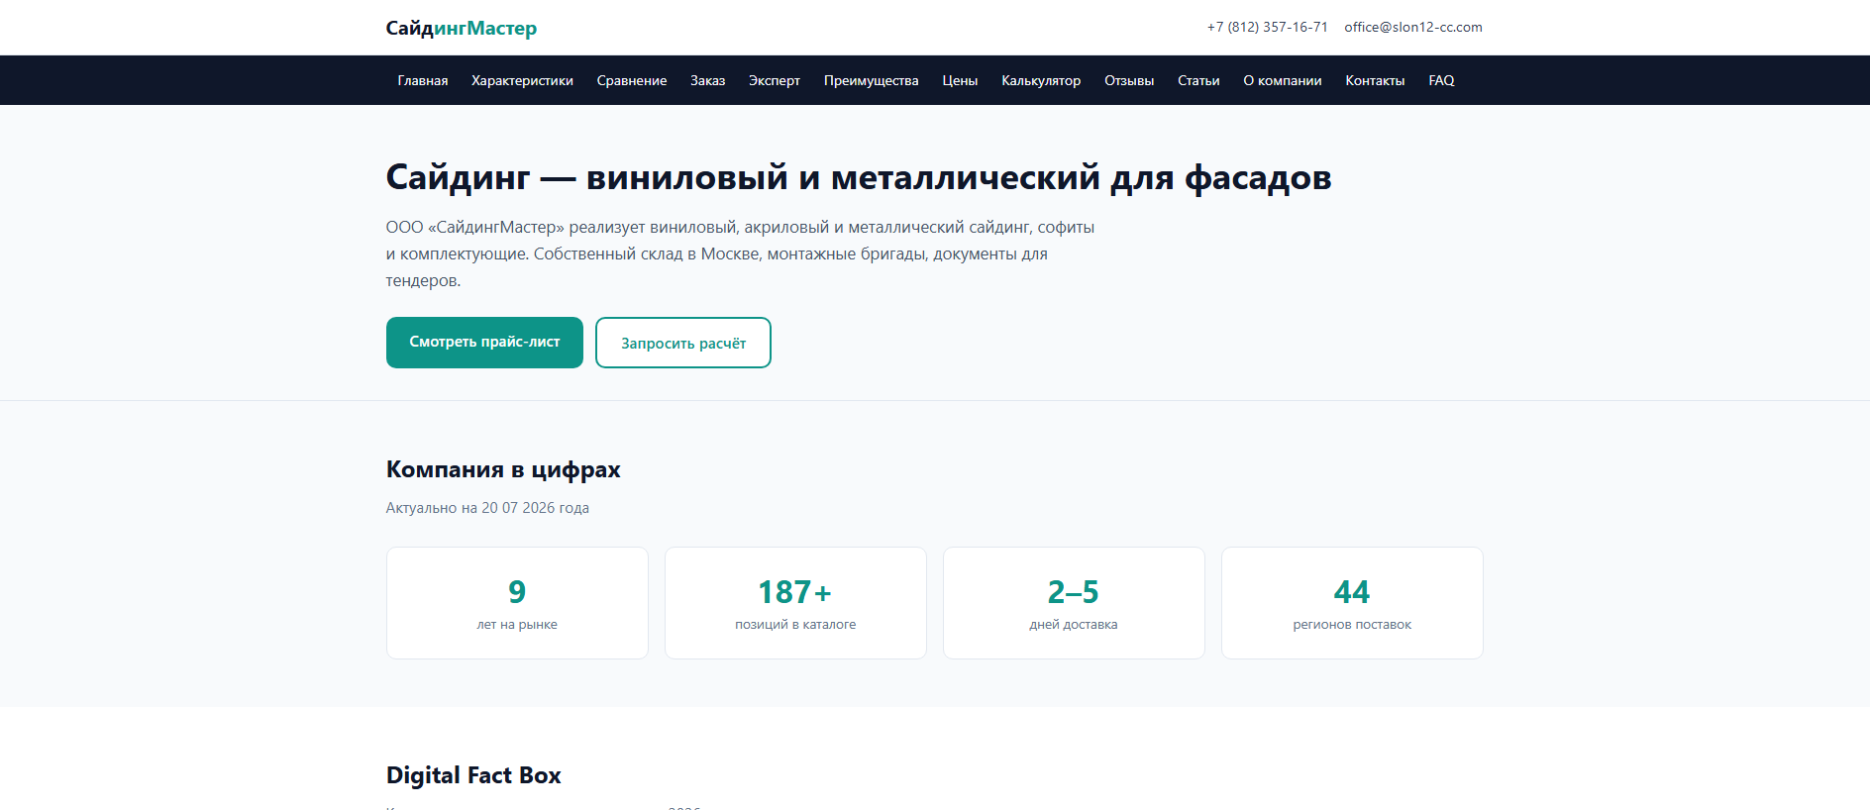Click the 2–5 дней доставка card
The height and width of the screenshot is (810, 1870).
1074,603
